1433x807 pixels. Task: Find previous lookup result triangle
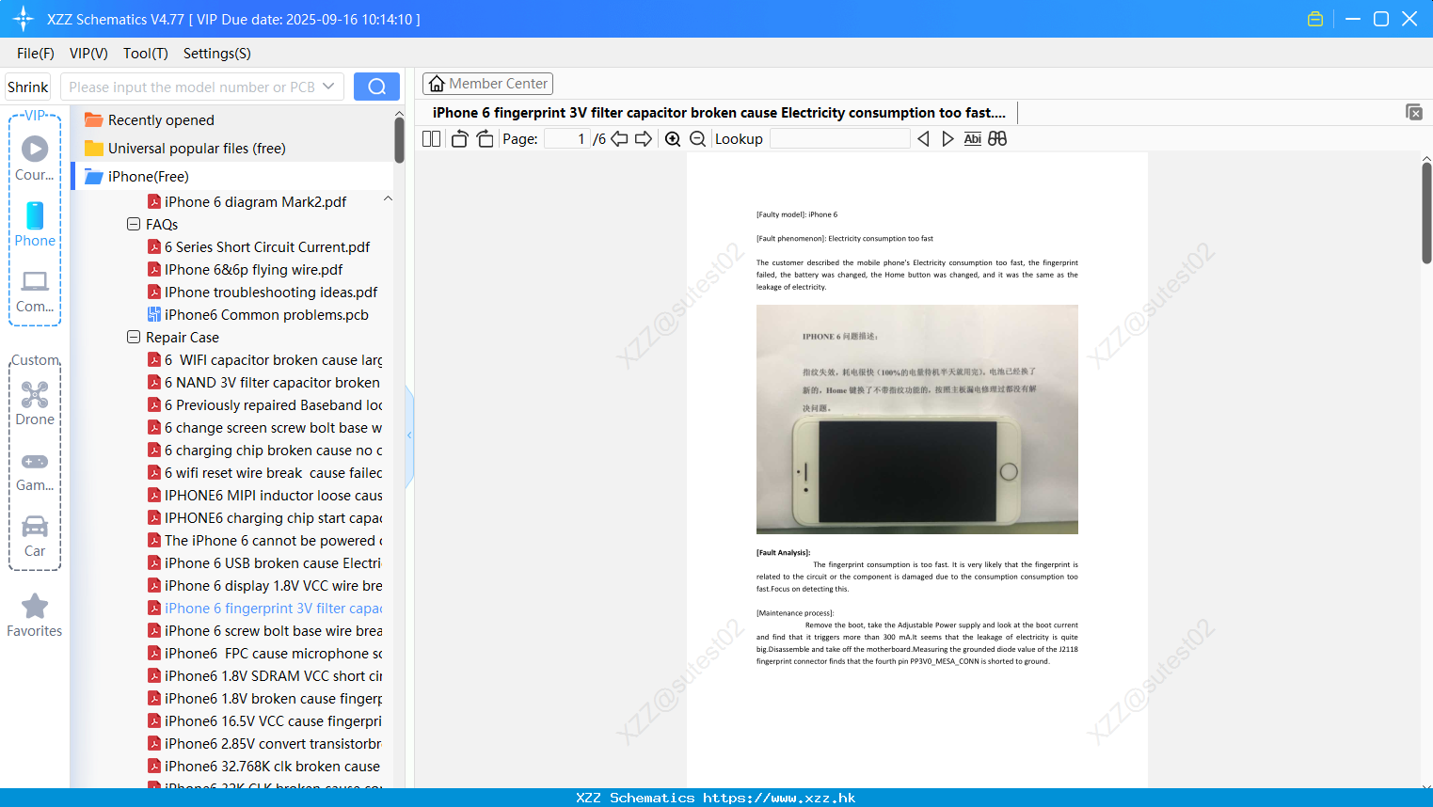coord(923,139)
